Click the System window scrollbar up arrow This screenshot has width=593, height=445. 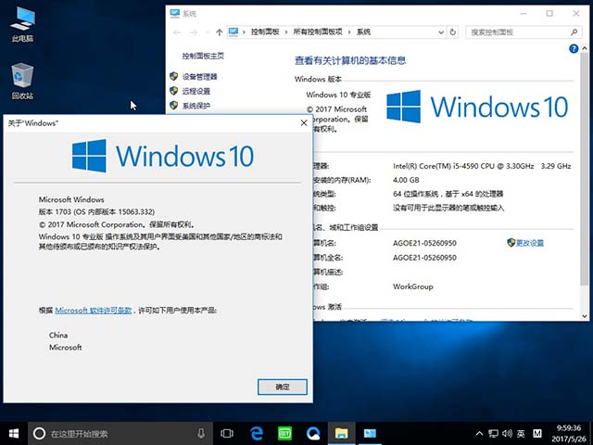[x=585, y=48]
